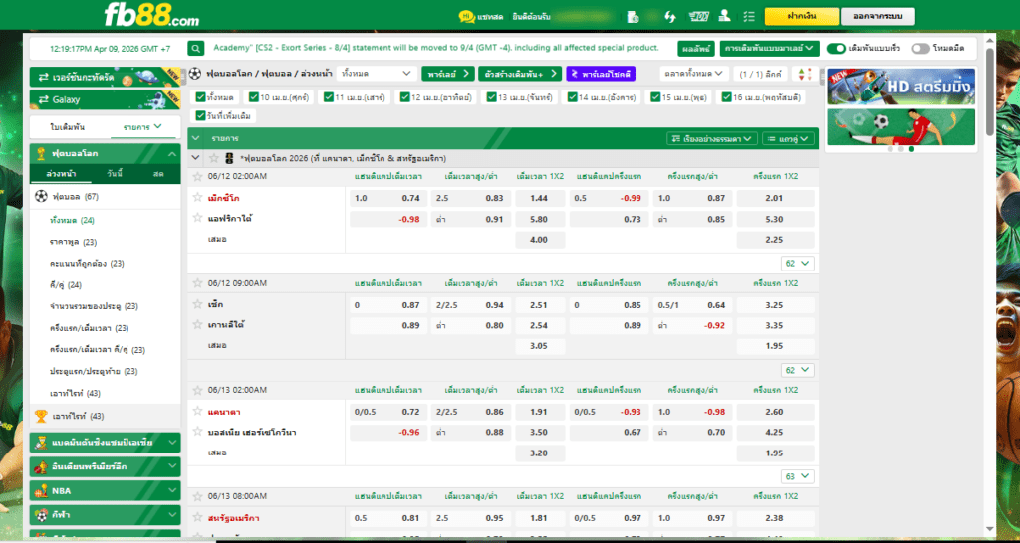Open the checklist statement icon in header

coord(749,16)
